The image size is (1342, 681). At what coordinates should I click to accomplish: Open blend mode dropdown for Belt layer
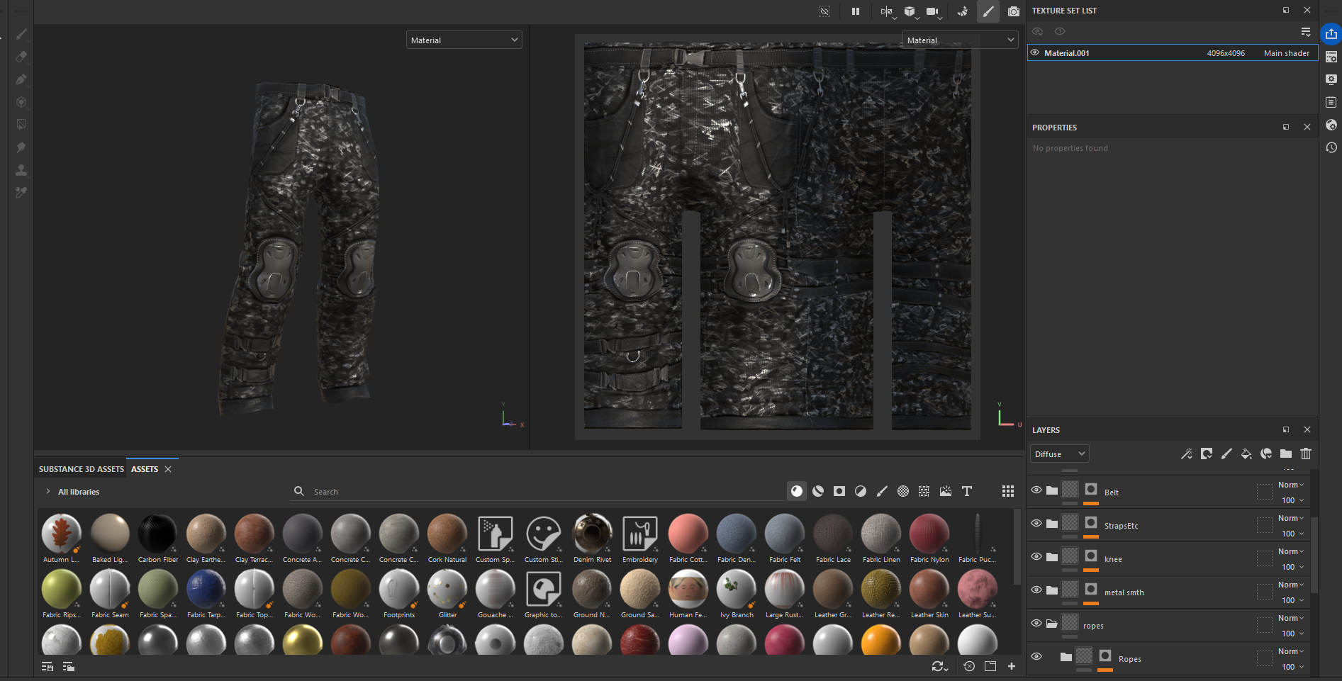click(x=1291, y=485)
